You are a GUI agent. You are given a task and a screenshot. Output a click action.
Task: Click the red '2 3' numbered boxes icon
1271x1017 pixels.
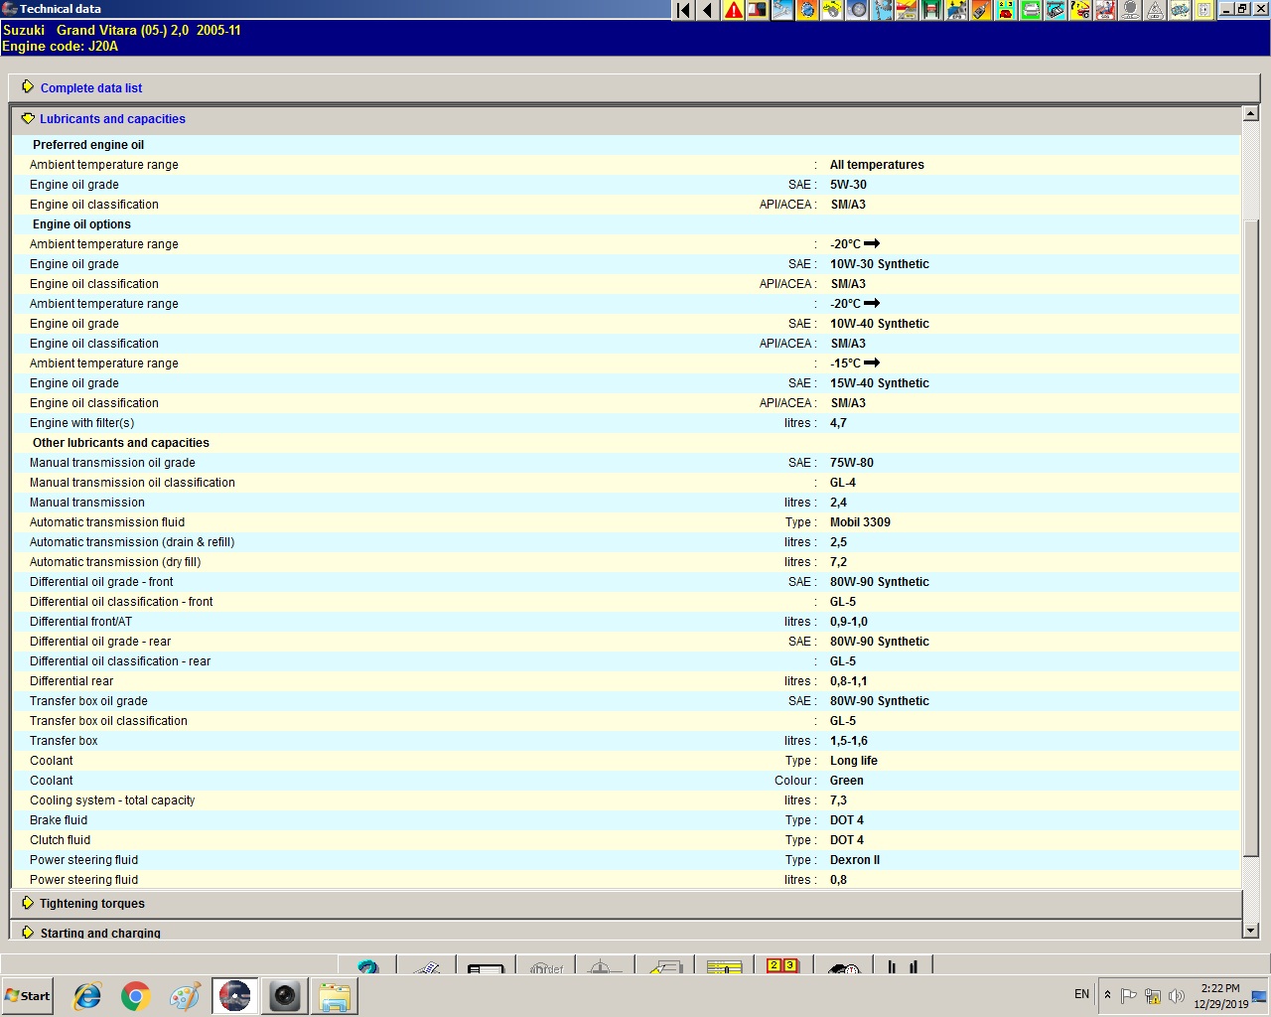[x=782, y=966]
